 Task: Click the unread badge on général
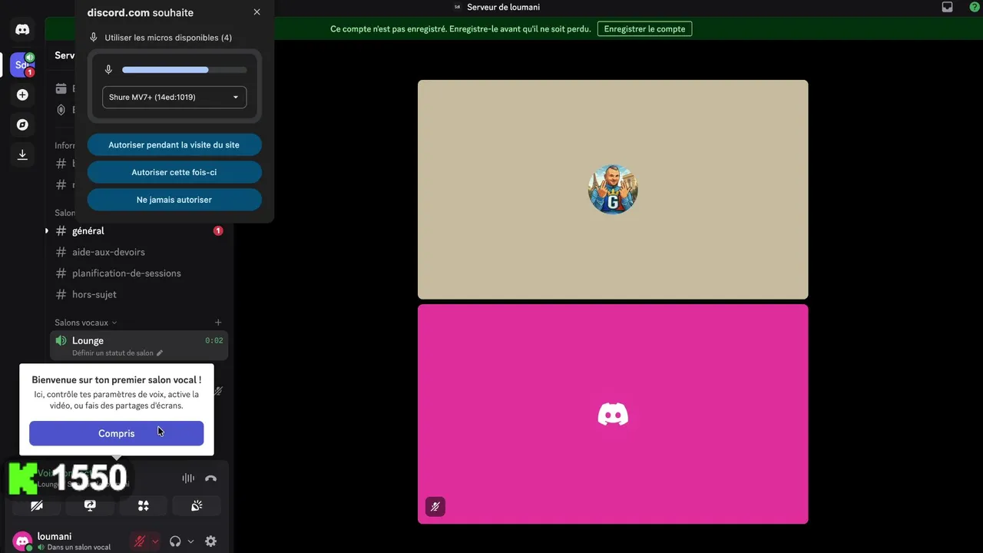click(218, 231)
